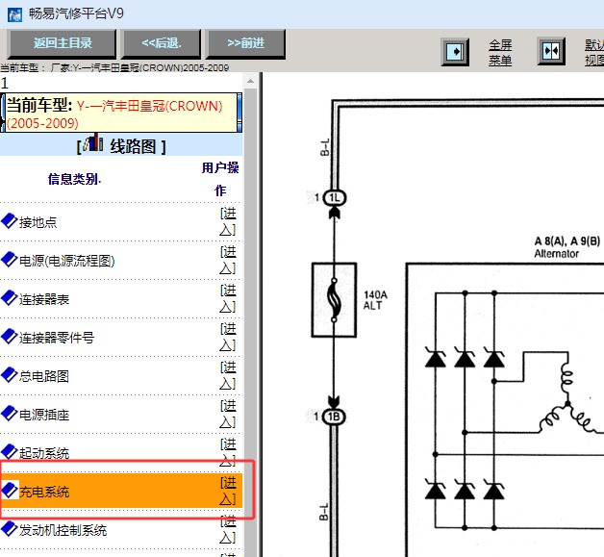Select the 连接器表 entry
604x557 pixels.
(44, 300)
